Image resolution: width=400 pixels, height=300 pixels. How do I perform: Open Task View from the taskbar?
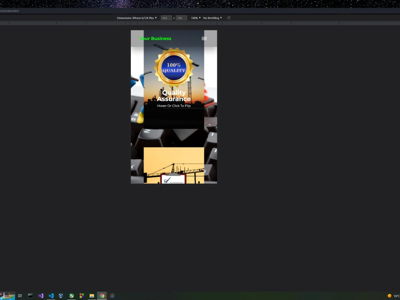(x=20, y=296)
